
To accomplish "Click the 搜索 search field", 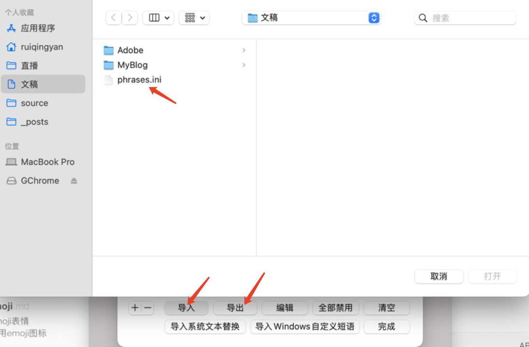I will pyautogui.click(x=465, y=18).
